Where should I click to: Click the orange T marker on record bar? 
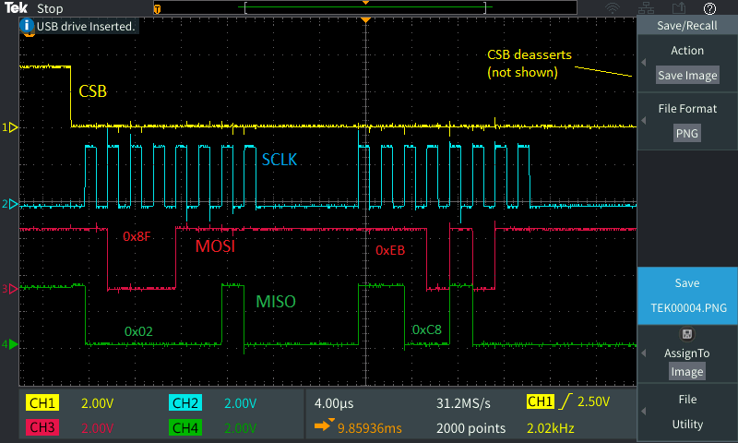(x=157, y=9)
